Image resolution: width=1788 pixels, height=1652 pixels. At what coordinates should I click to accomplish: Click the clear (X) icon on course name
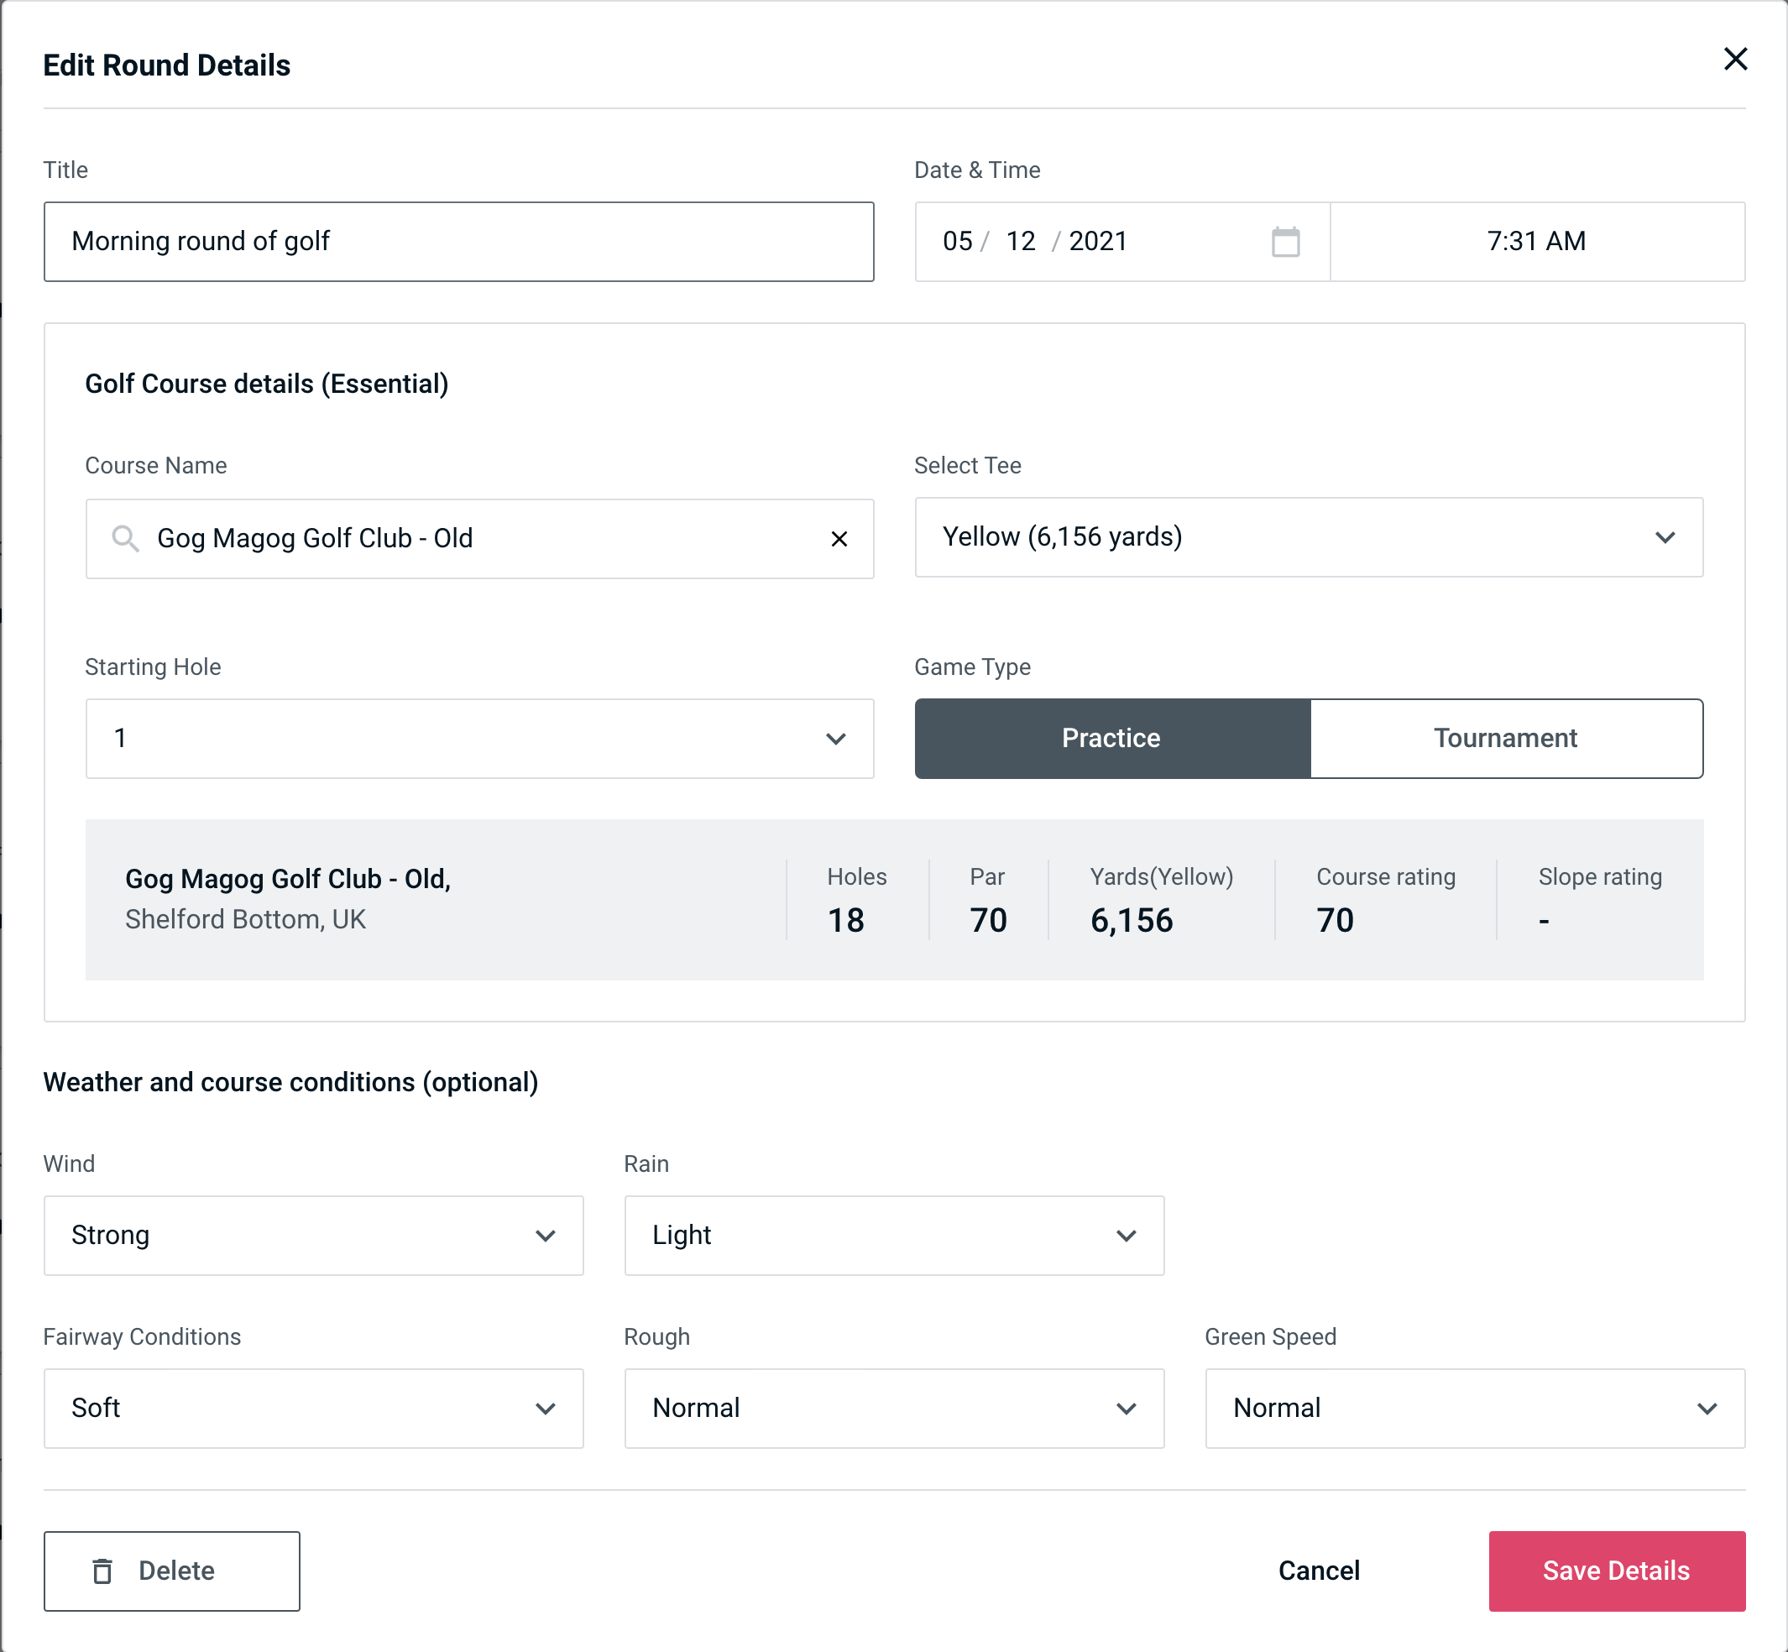pos(839,539)
